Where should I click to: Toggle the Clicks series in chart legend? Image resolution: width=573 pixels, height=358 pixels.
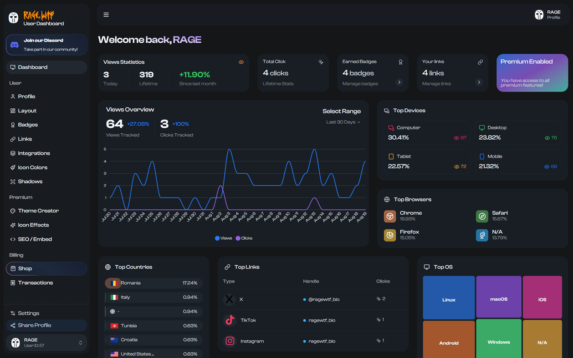(244, 238)
